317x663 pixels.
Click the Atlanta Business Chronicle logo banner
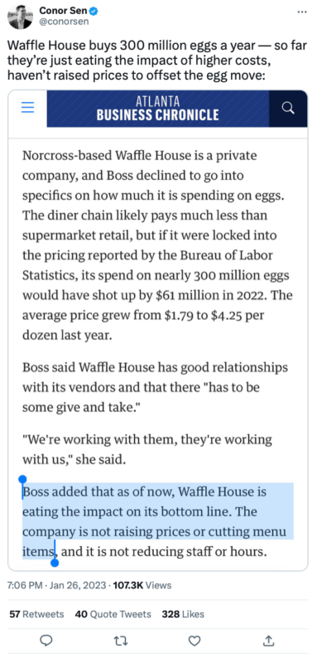(x=158, y=109)
